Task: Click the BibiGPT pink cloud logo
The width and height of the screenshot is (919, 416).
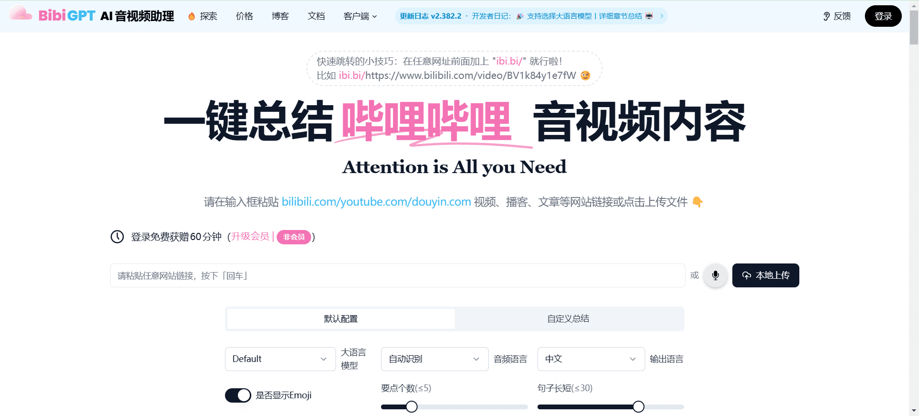Action: click(21, 14)
